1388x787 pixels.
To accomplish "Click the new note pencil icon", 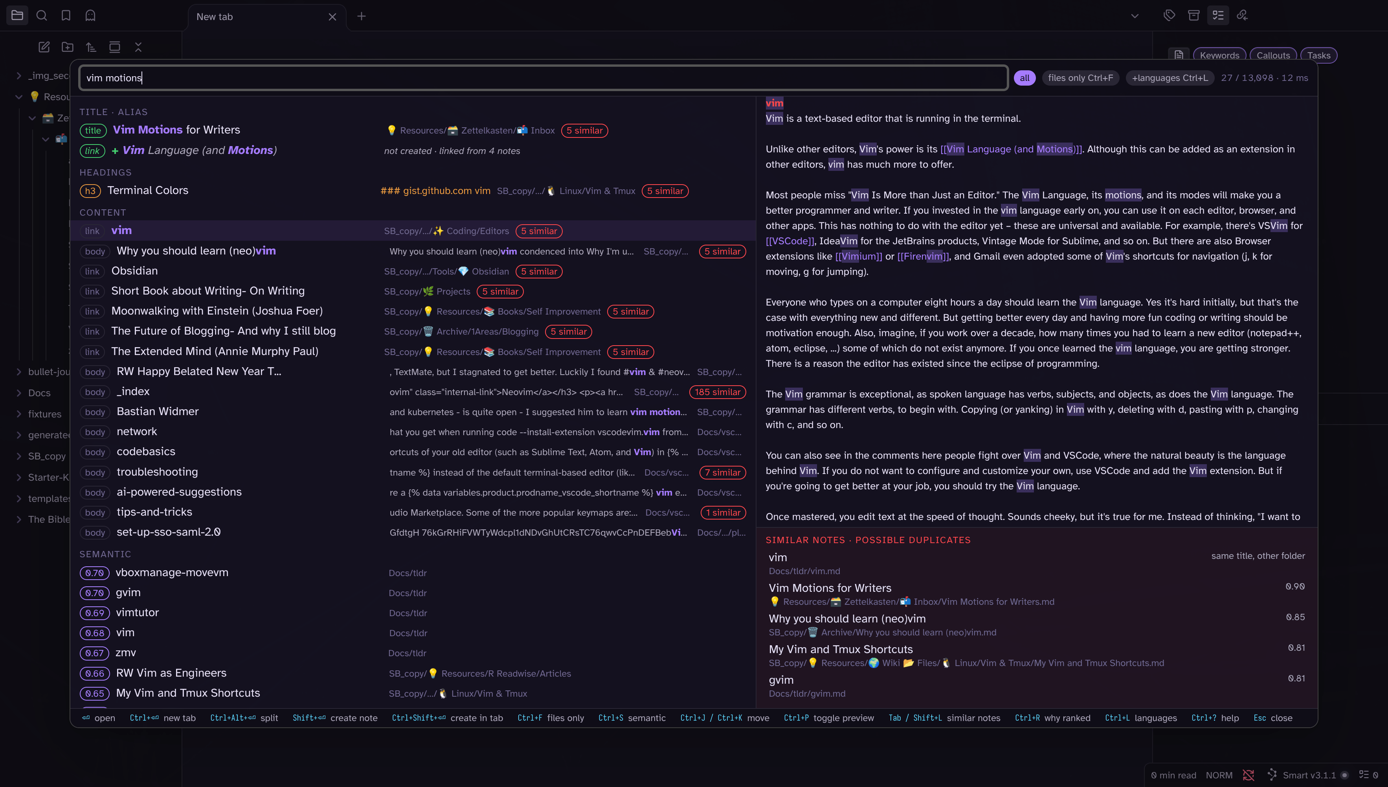I will click(44, 47).
